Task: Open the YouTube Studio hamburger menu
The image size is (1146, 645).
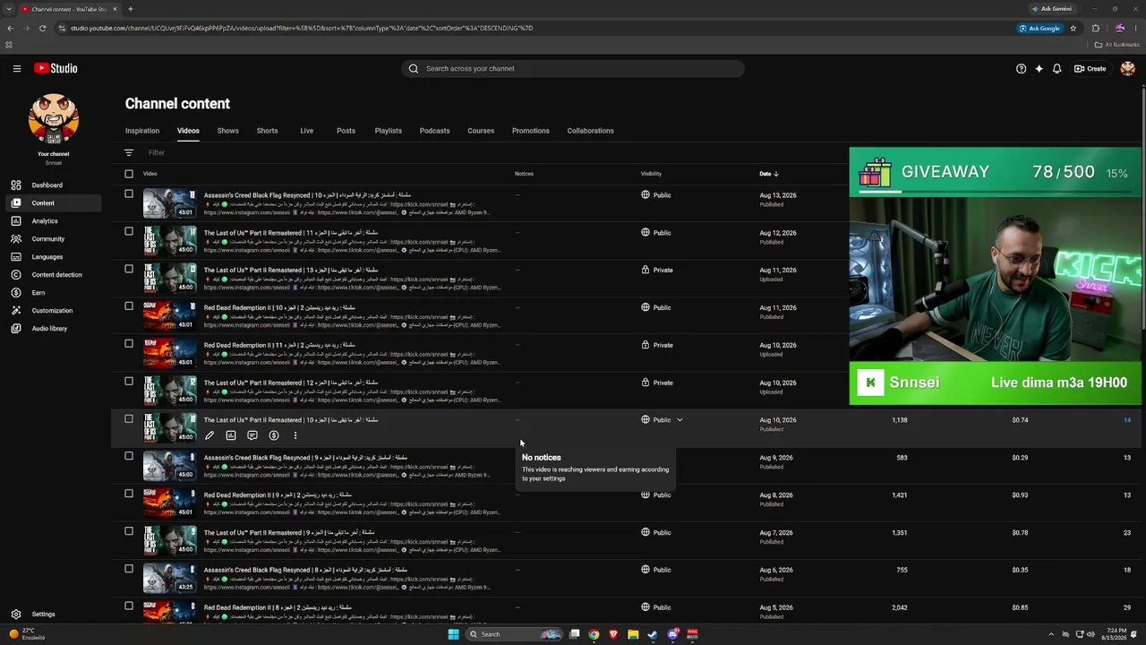Action: 16,68
